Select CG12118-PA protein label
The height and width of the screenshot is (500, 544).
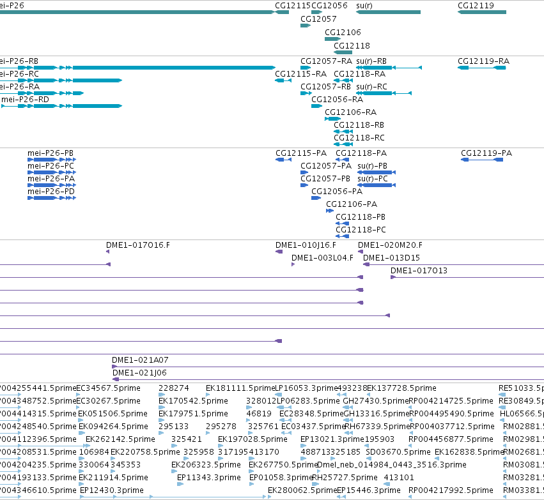coord(361,153)
